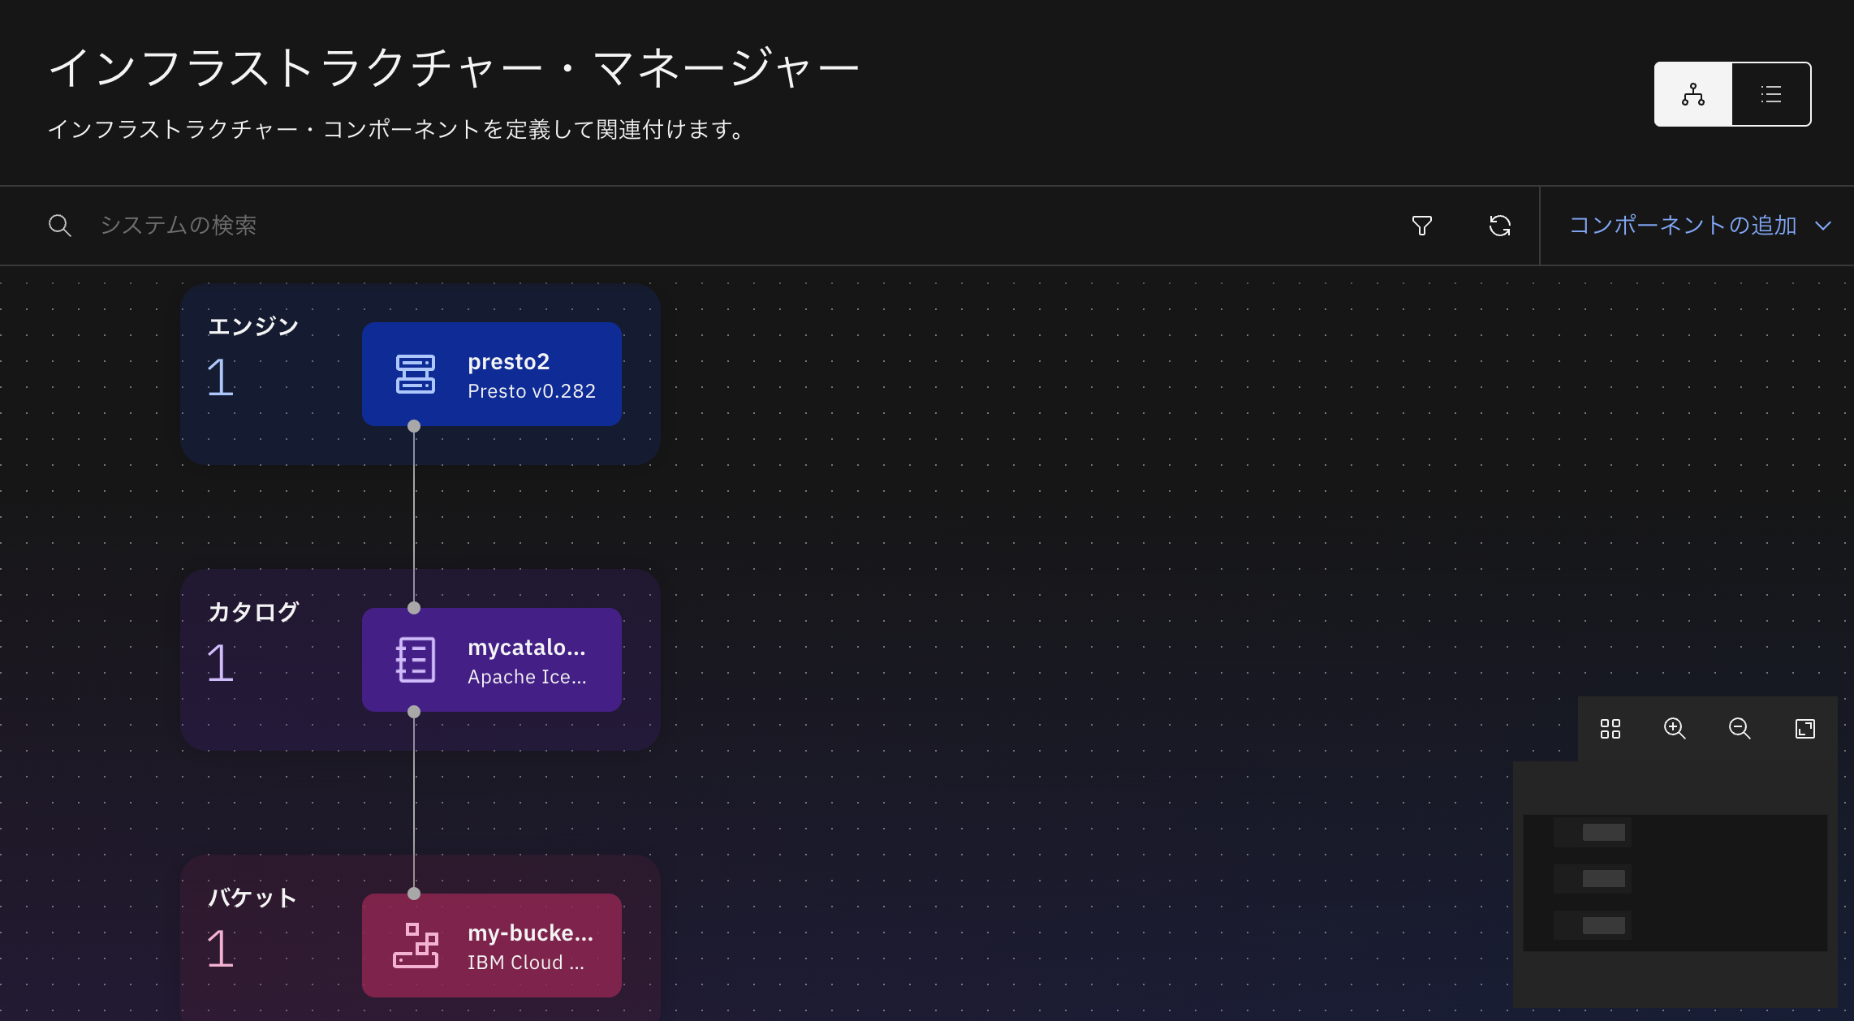Click the minimap overview area
1854x1021 pixels.
coord(1674,883)
